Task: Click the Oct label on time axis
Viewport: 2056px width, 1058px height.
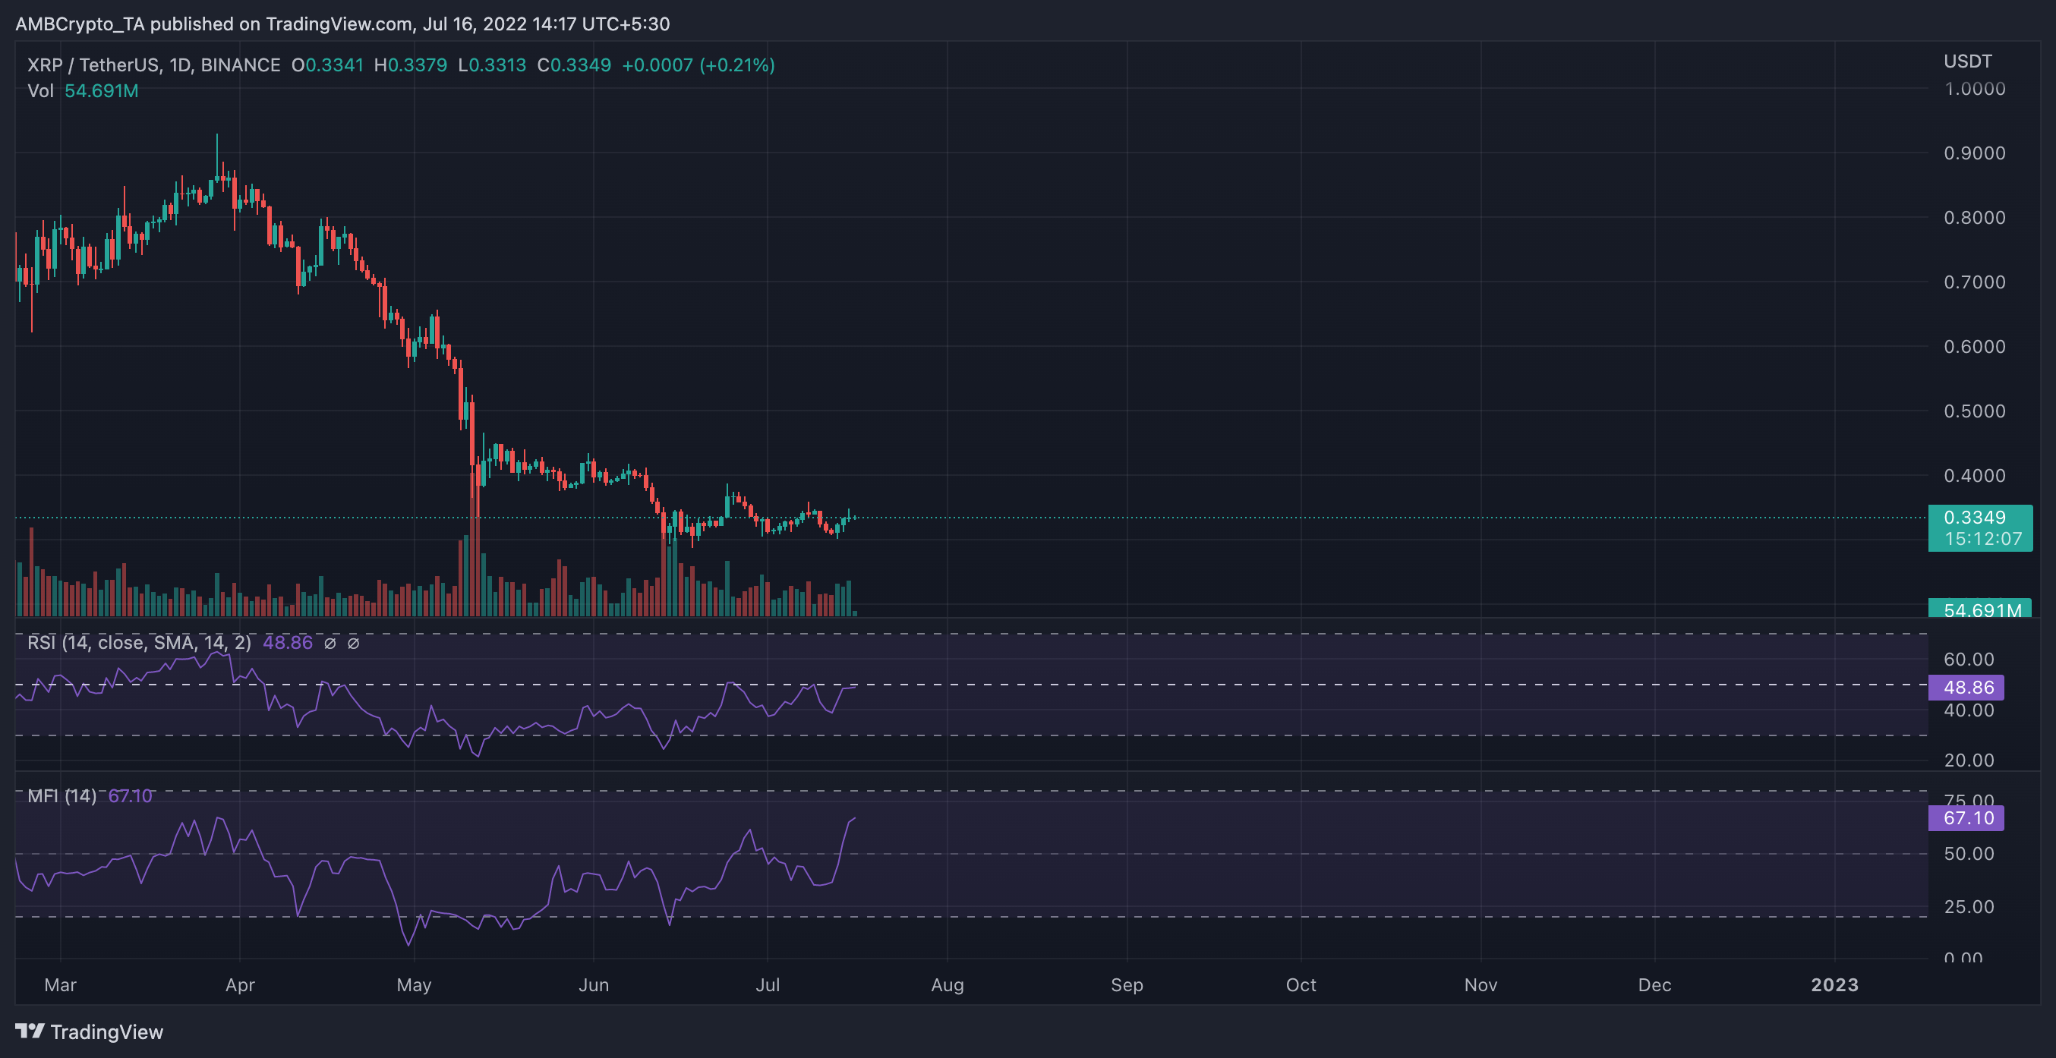Action: (x=1301, y=984)
